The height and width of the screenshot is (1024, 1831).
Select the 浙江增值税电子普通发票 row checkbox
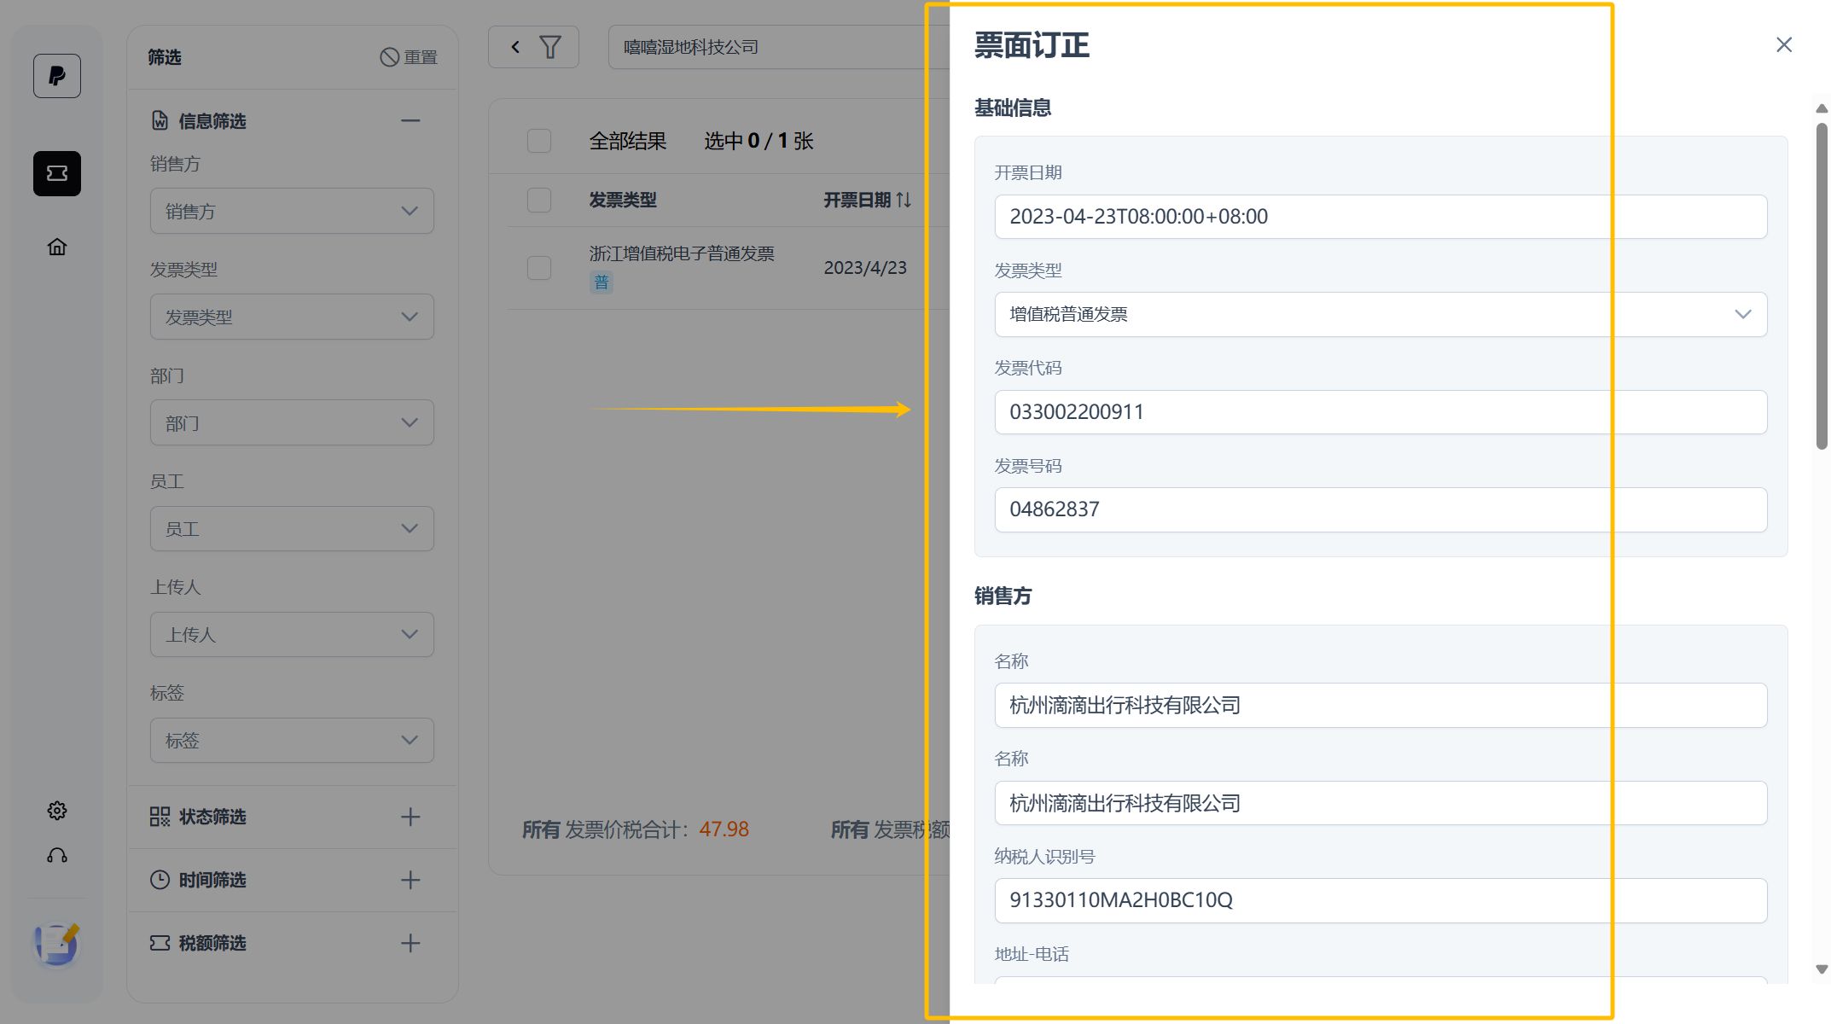coord(539,268)
